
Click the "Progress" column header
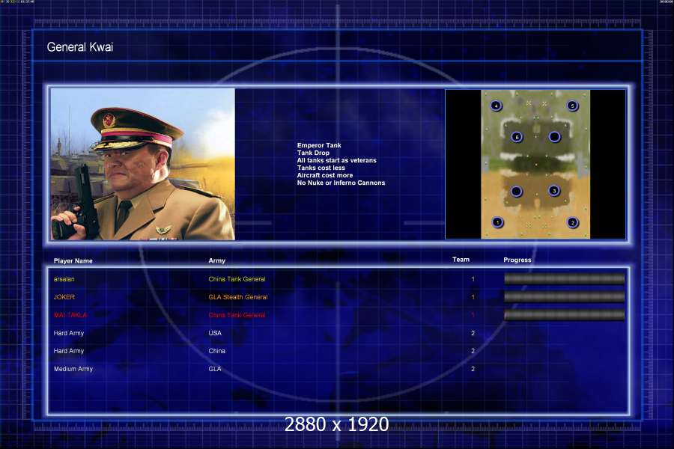[x=517, y=260]
